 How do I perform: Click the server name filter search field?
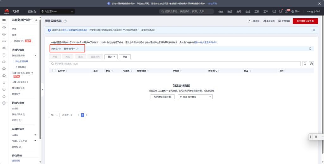(x=175, y=64)
